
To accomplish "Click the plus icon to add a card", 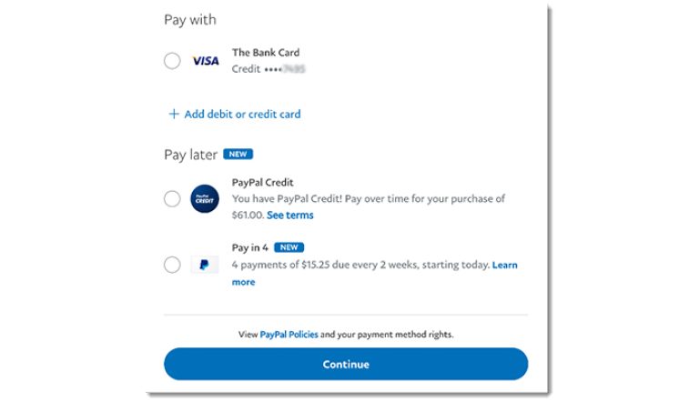I will (x=173, y=115).
